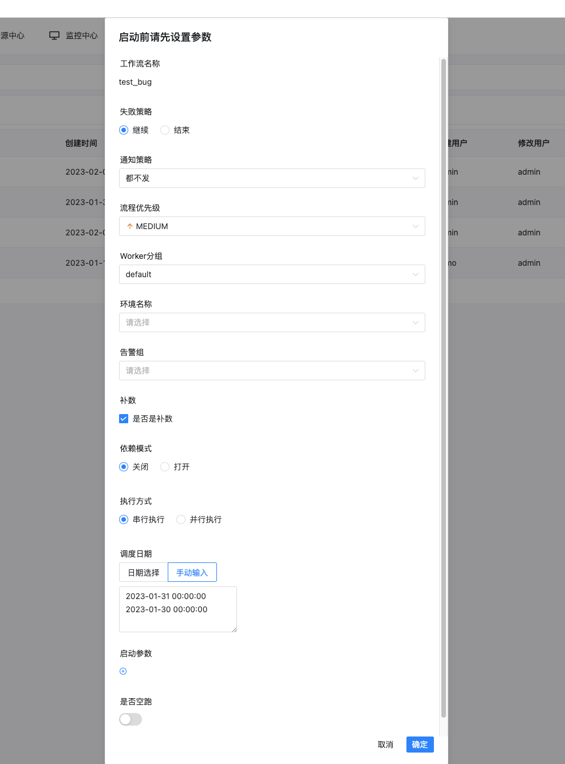Select the MEDIUM priority arrow icon
This screenshot has height=764, width=565.
click(x=130, y=226)
